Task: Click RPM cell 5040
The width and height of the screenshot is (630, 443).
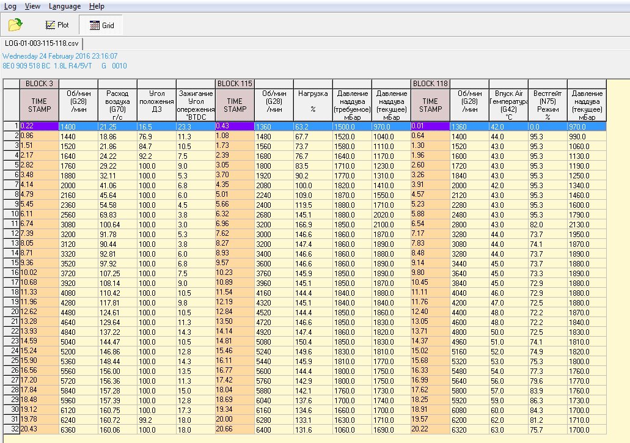Action: (x=79, y=342)
